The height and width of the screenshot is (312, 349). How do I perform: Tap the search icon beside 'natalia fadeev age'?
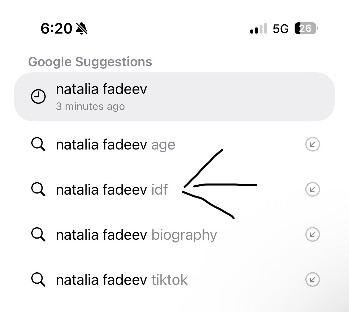[38, 144]
